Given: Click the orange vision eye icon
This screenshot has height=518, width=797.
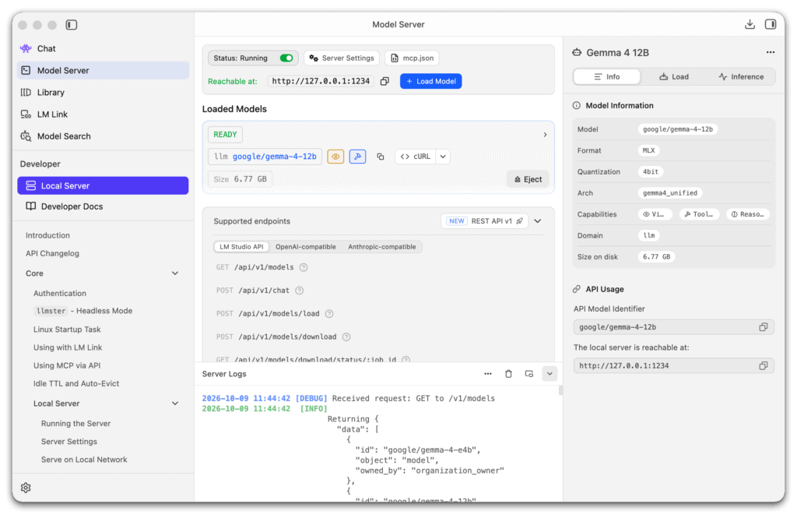Looking at the screenshot, I should pos(335,157).
